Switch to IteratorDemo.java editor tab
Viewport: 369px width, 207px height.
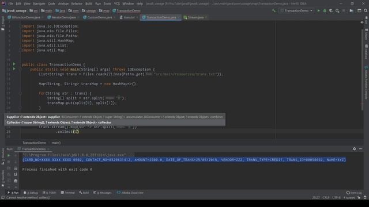tap(63, 17)
